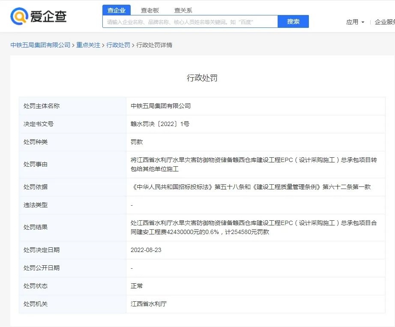395x327 pixels.
Task: Focus the company name search input
Action: (x=190, y=22)
